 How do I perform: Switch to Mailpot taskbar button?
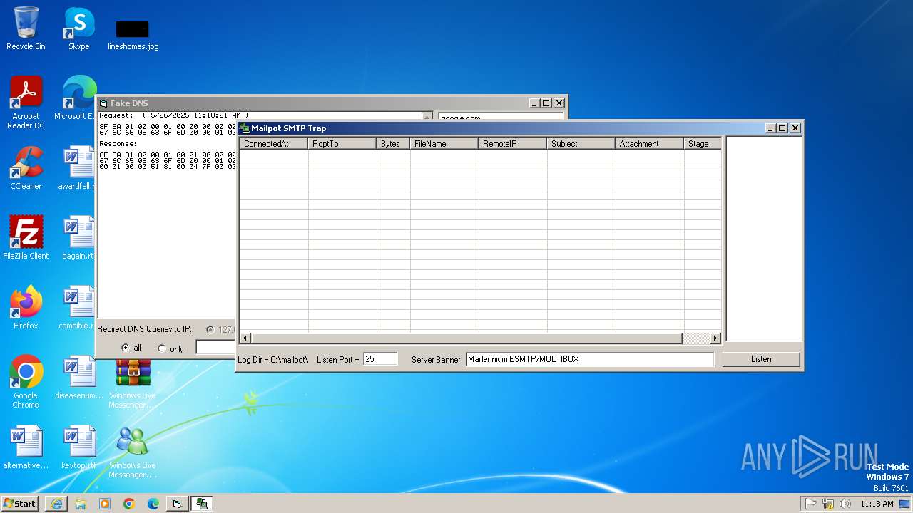[x=202, y=504]
